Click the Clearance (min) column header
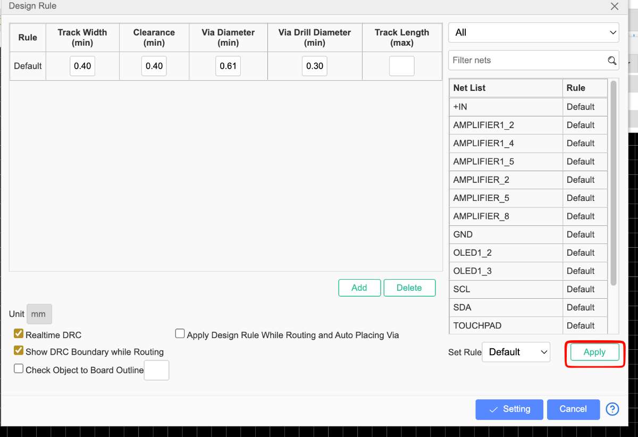Viewport: 638px width, 437px height. [x=154, y=37]
